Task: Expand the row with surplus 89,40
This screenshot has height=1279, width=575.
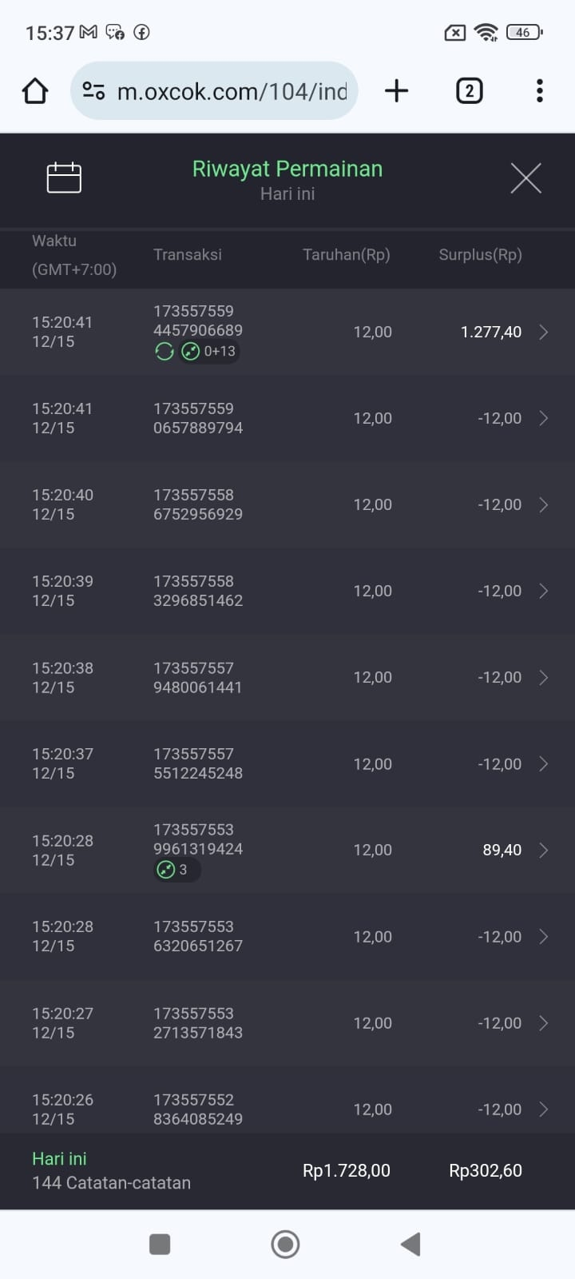Action: click(x=543, y=850)
